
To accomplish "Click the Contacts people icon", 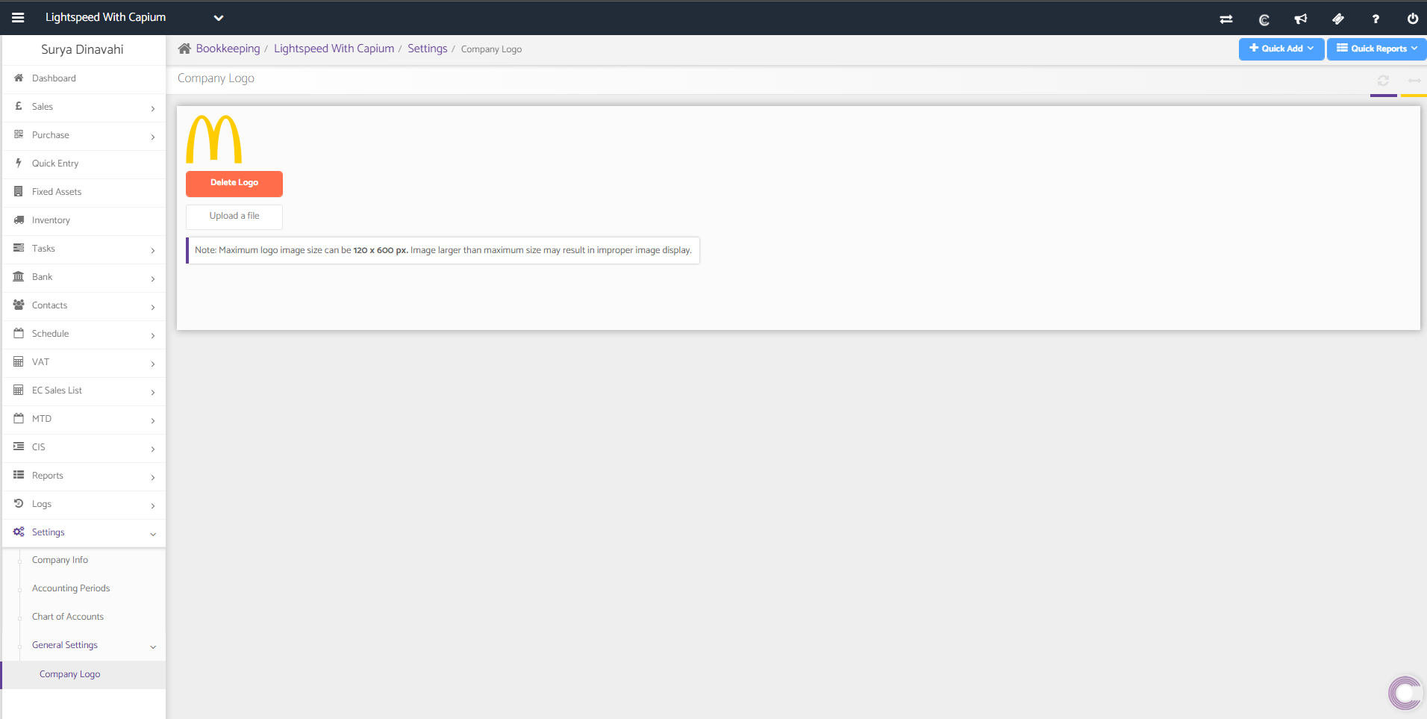I will click(19, 305).
